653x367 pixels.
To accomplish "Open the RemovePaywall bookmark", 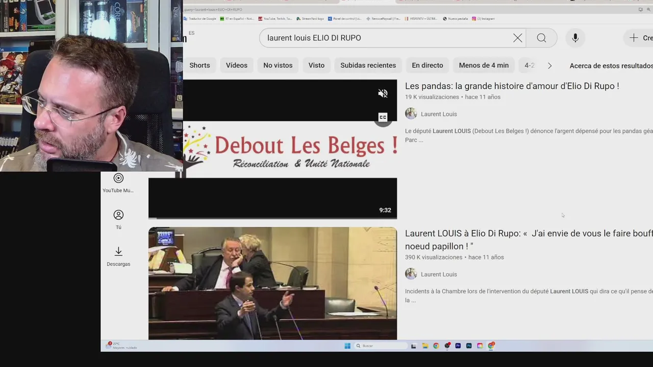I will click(383, 18).
